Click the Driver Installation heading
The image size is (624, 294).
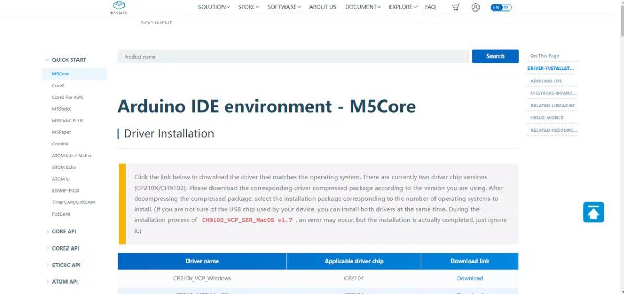(169, 133)
